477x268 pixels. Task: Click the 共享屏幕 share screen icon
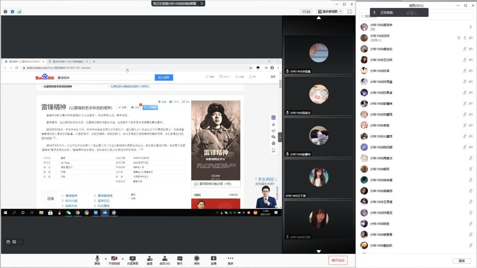point(132,259)
